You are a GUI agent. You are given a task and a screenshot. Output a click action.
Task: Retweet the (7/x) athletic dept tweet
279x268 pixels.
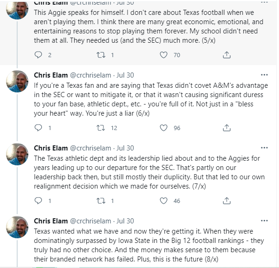[101, 201]
